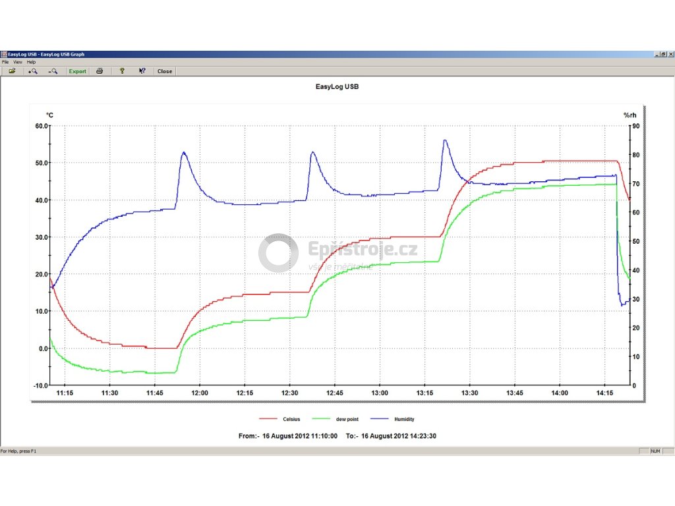Activate the What's This pointer help icon
The height and width of the screenshot is (506, 675).
coord(142,71)
